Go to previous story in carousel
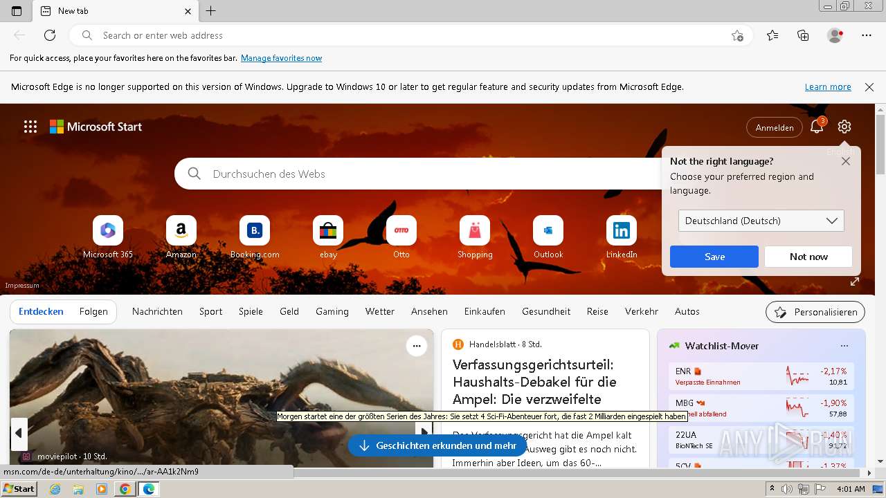Viewport: 886px width, 498px height. [x=19, y=433]
